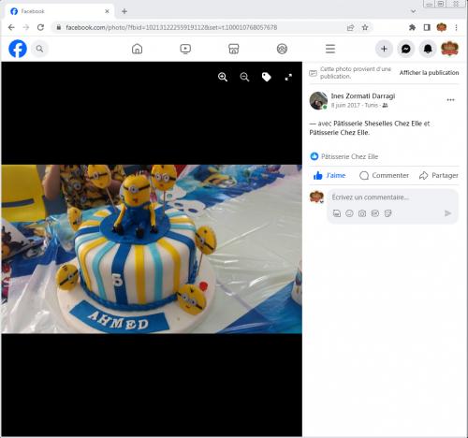Add a sticker to comment
The height and width of the screenshot is (438, 468).
[x=388, y=213]
